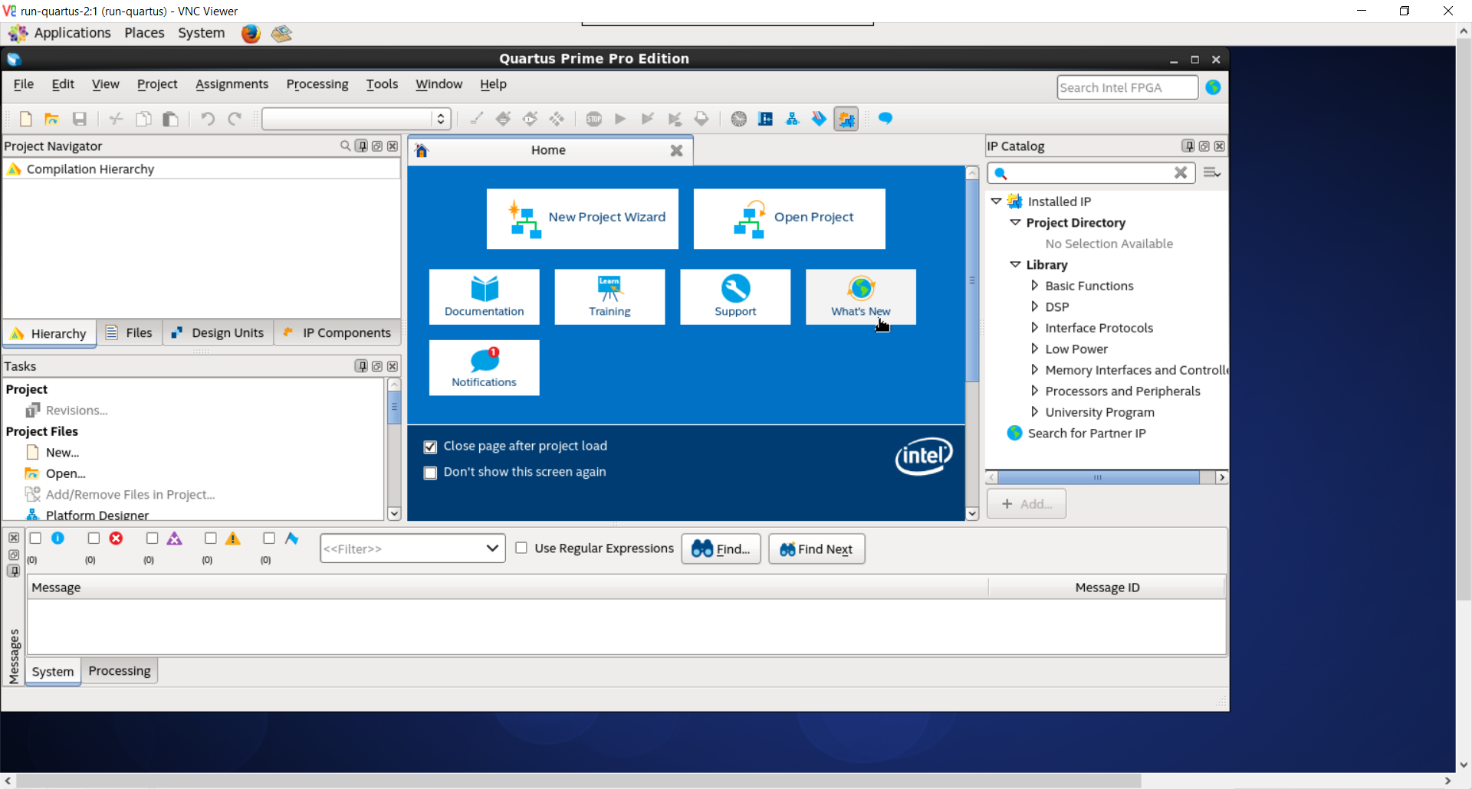
Task: Click the Open folder toolbar icon
Action: coord(51,119)
